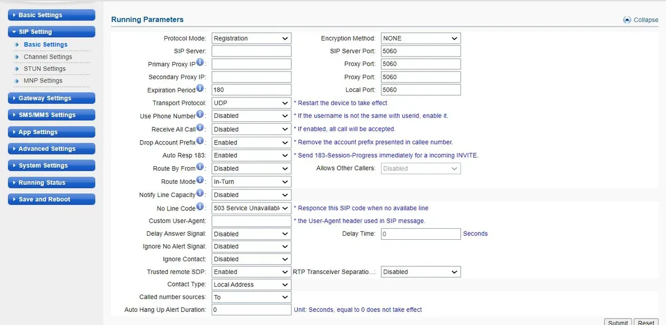Click the info icon beside Route Mode
Viewport: 666px width, 325px height.
coord(200,180)
